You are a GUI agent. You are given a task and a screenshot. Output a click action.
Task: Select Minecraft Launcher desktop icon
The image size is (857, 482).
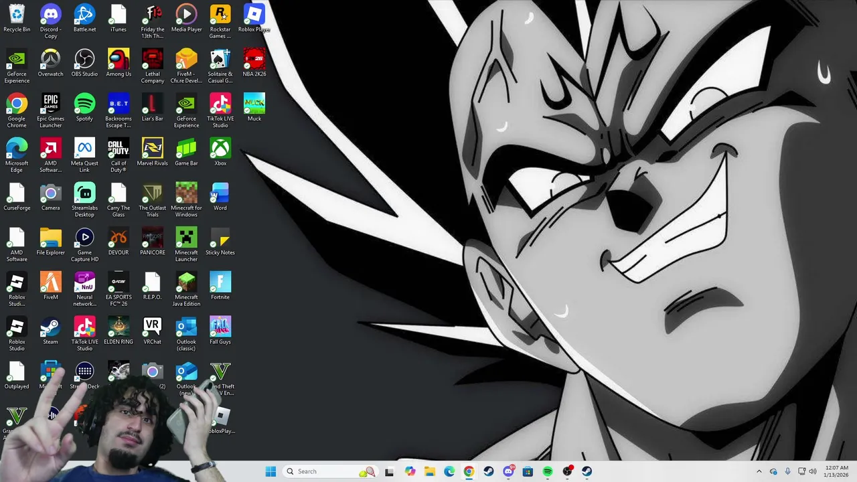pyautogui.click(x=186, y=244)
